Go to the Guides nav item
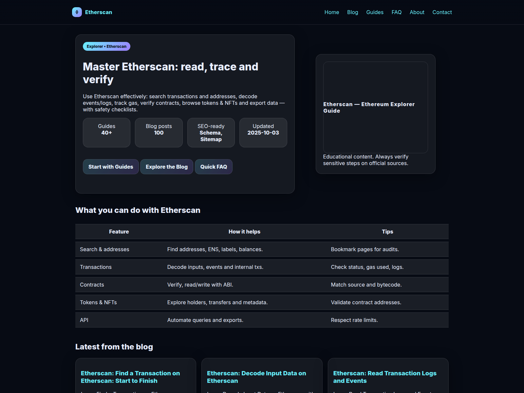Viewport: 524px width, 393px height. (375, 12)
